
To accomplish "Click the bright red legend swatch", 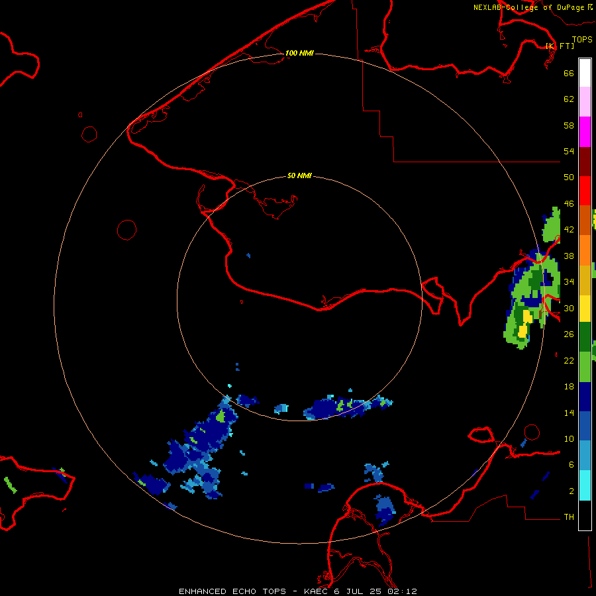I will (x=585, y=191).
